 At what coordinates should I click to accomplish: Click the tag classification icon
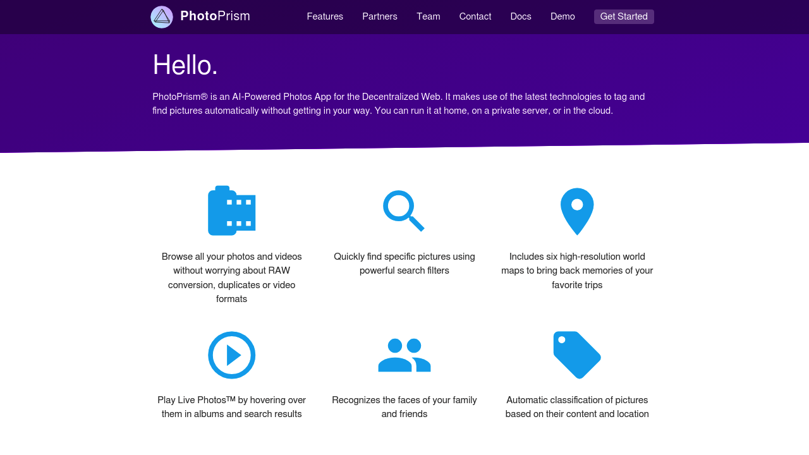point(577,355)
